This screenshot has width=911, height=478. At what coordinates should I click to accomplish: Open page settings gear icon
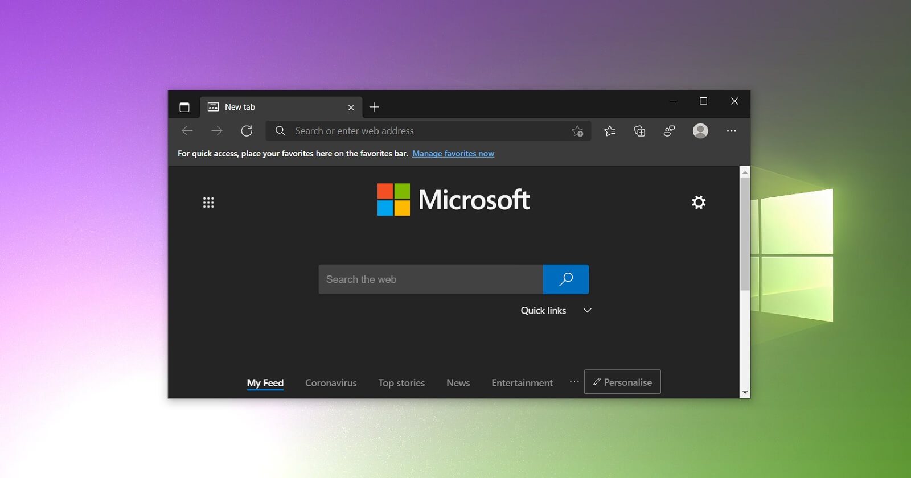699,202
